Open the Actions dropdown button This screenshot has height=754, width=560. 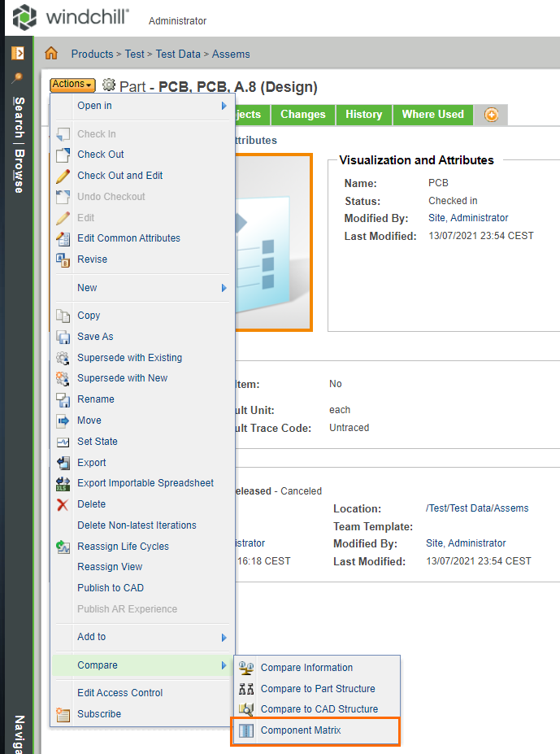tap(72, 84)
